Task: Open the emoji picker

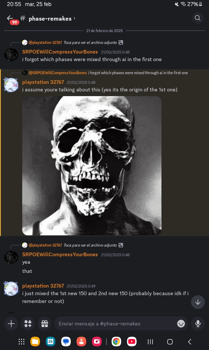Action: (x=181, y=323)
